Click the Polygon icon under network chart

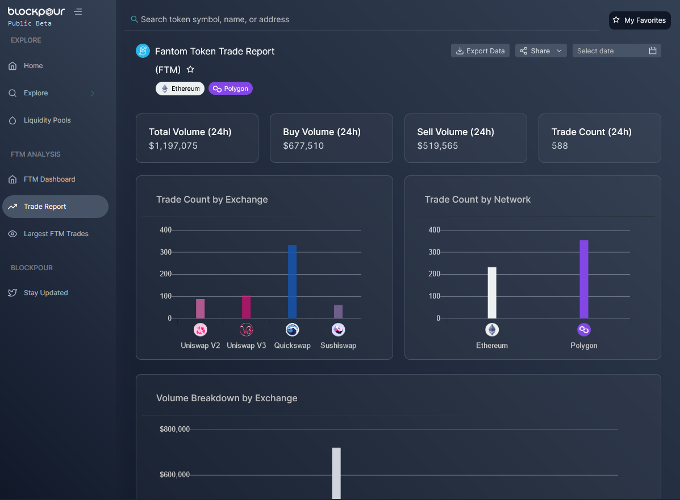tap(584, 330)
